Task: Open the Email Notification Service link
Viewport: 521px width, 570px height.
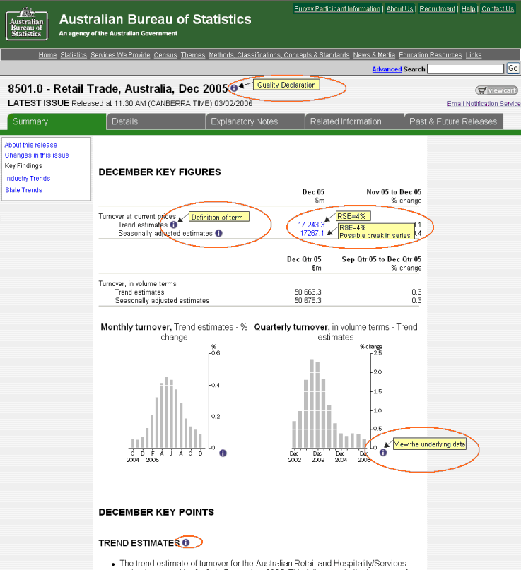Action: [x=484, y=104]
